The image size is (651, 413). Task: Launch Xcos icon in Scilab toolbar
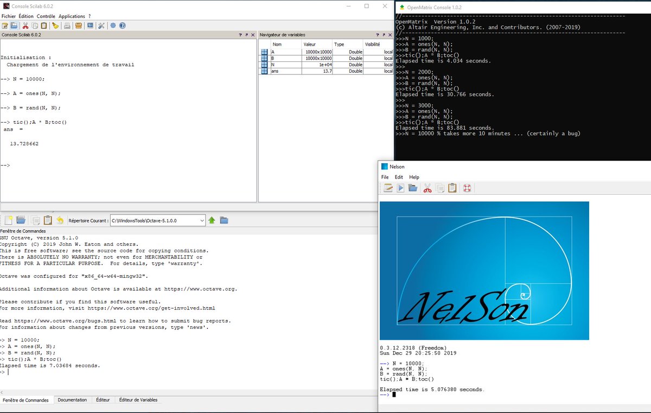[90, 26]
